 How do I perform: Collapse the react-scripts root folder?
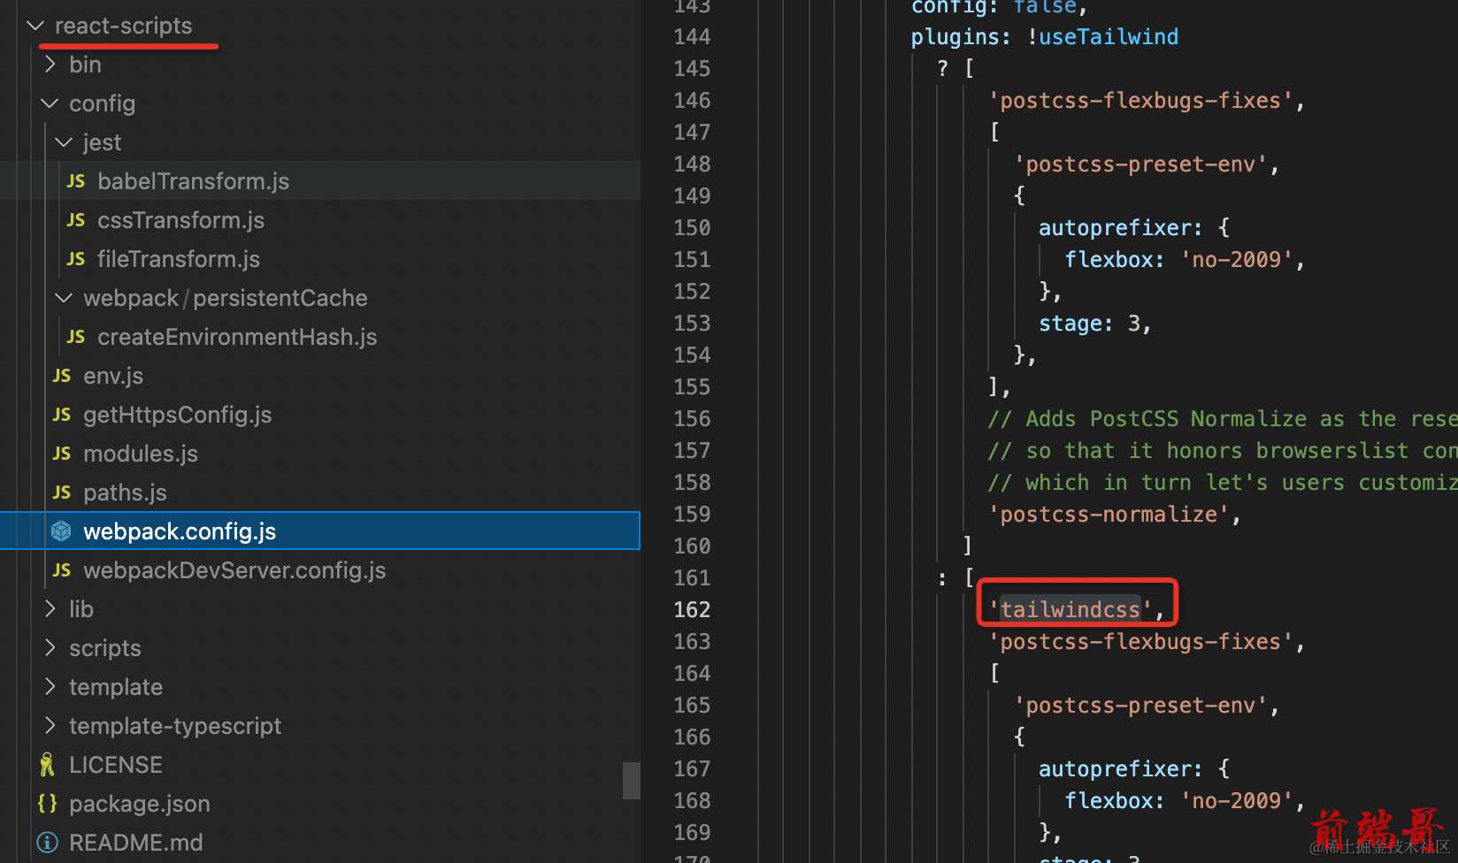(35, 27)
